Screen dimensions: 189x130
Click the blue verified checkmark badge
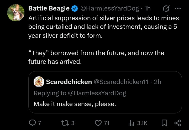pyautogui.click(x=75, y=8)
